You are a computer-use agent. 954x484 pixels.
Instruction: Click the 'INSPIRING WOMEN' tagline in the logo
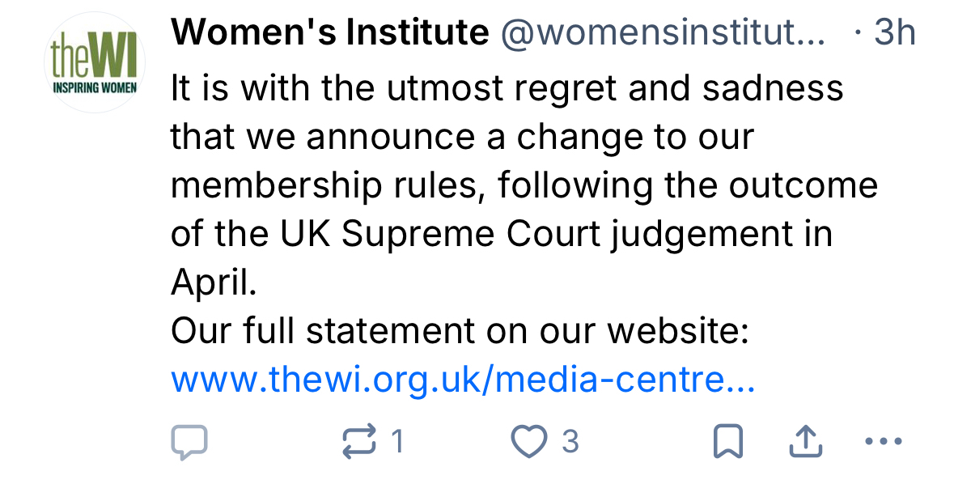94,86
